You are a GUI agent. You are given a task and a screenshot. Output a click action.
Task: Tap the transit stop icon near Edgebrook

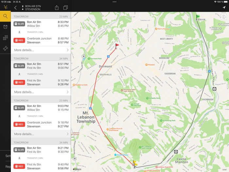pyautogui.click(x=209, y=71)
